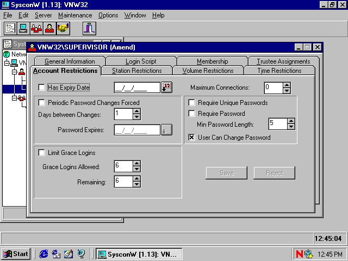
Task: Click the Reject button
Action: tap(274, 173)
